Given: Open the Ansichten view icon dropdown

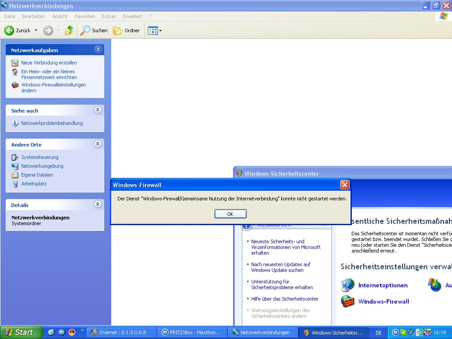Looking at the screenshot, I should pos(154,30).
